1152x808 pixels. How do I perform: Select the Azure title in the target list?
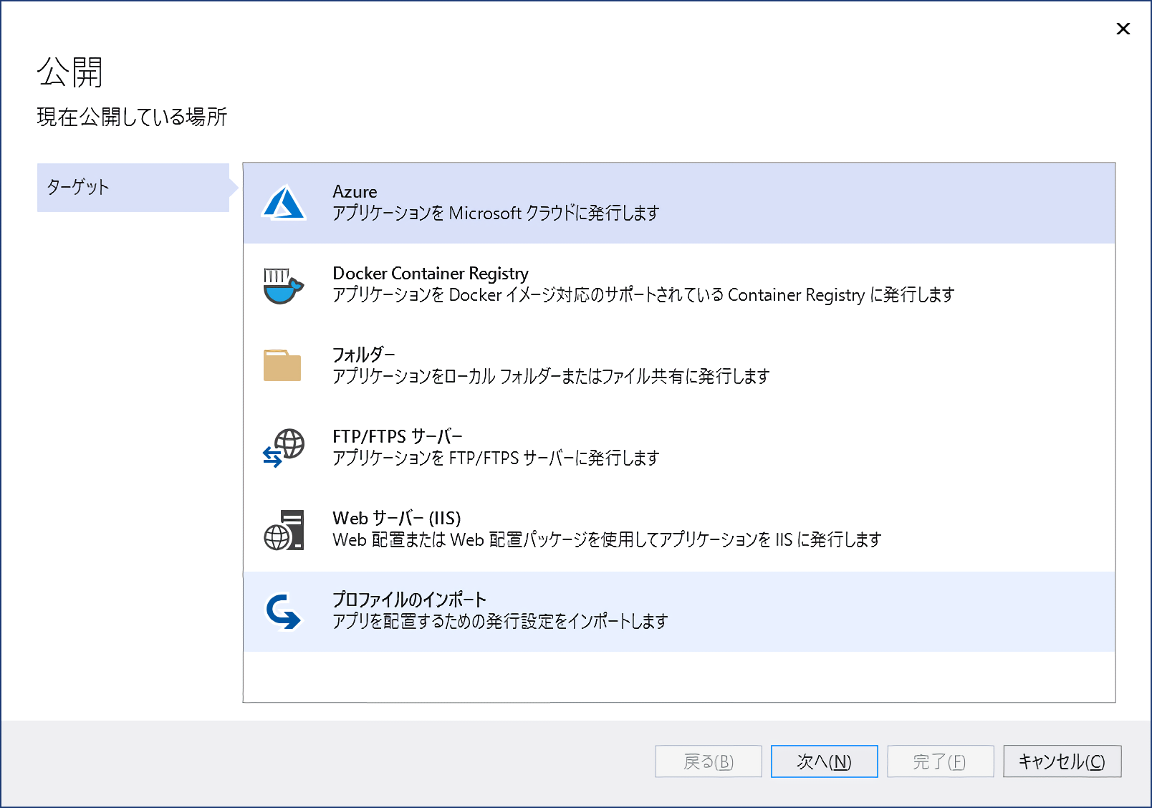tap(355, 192)
